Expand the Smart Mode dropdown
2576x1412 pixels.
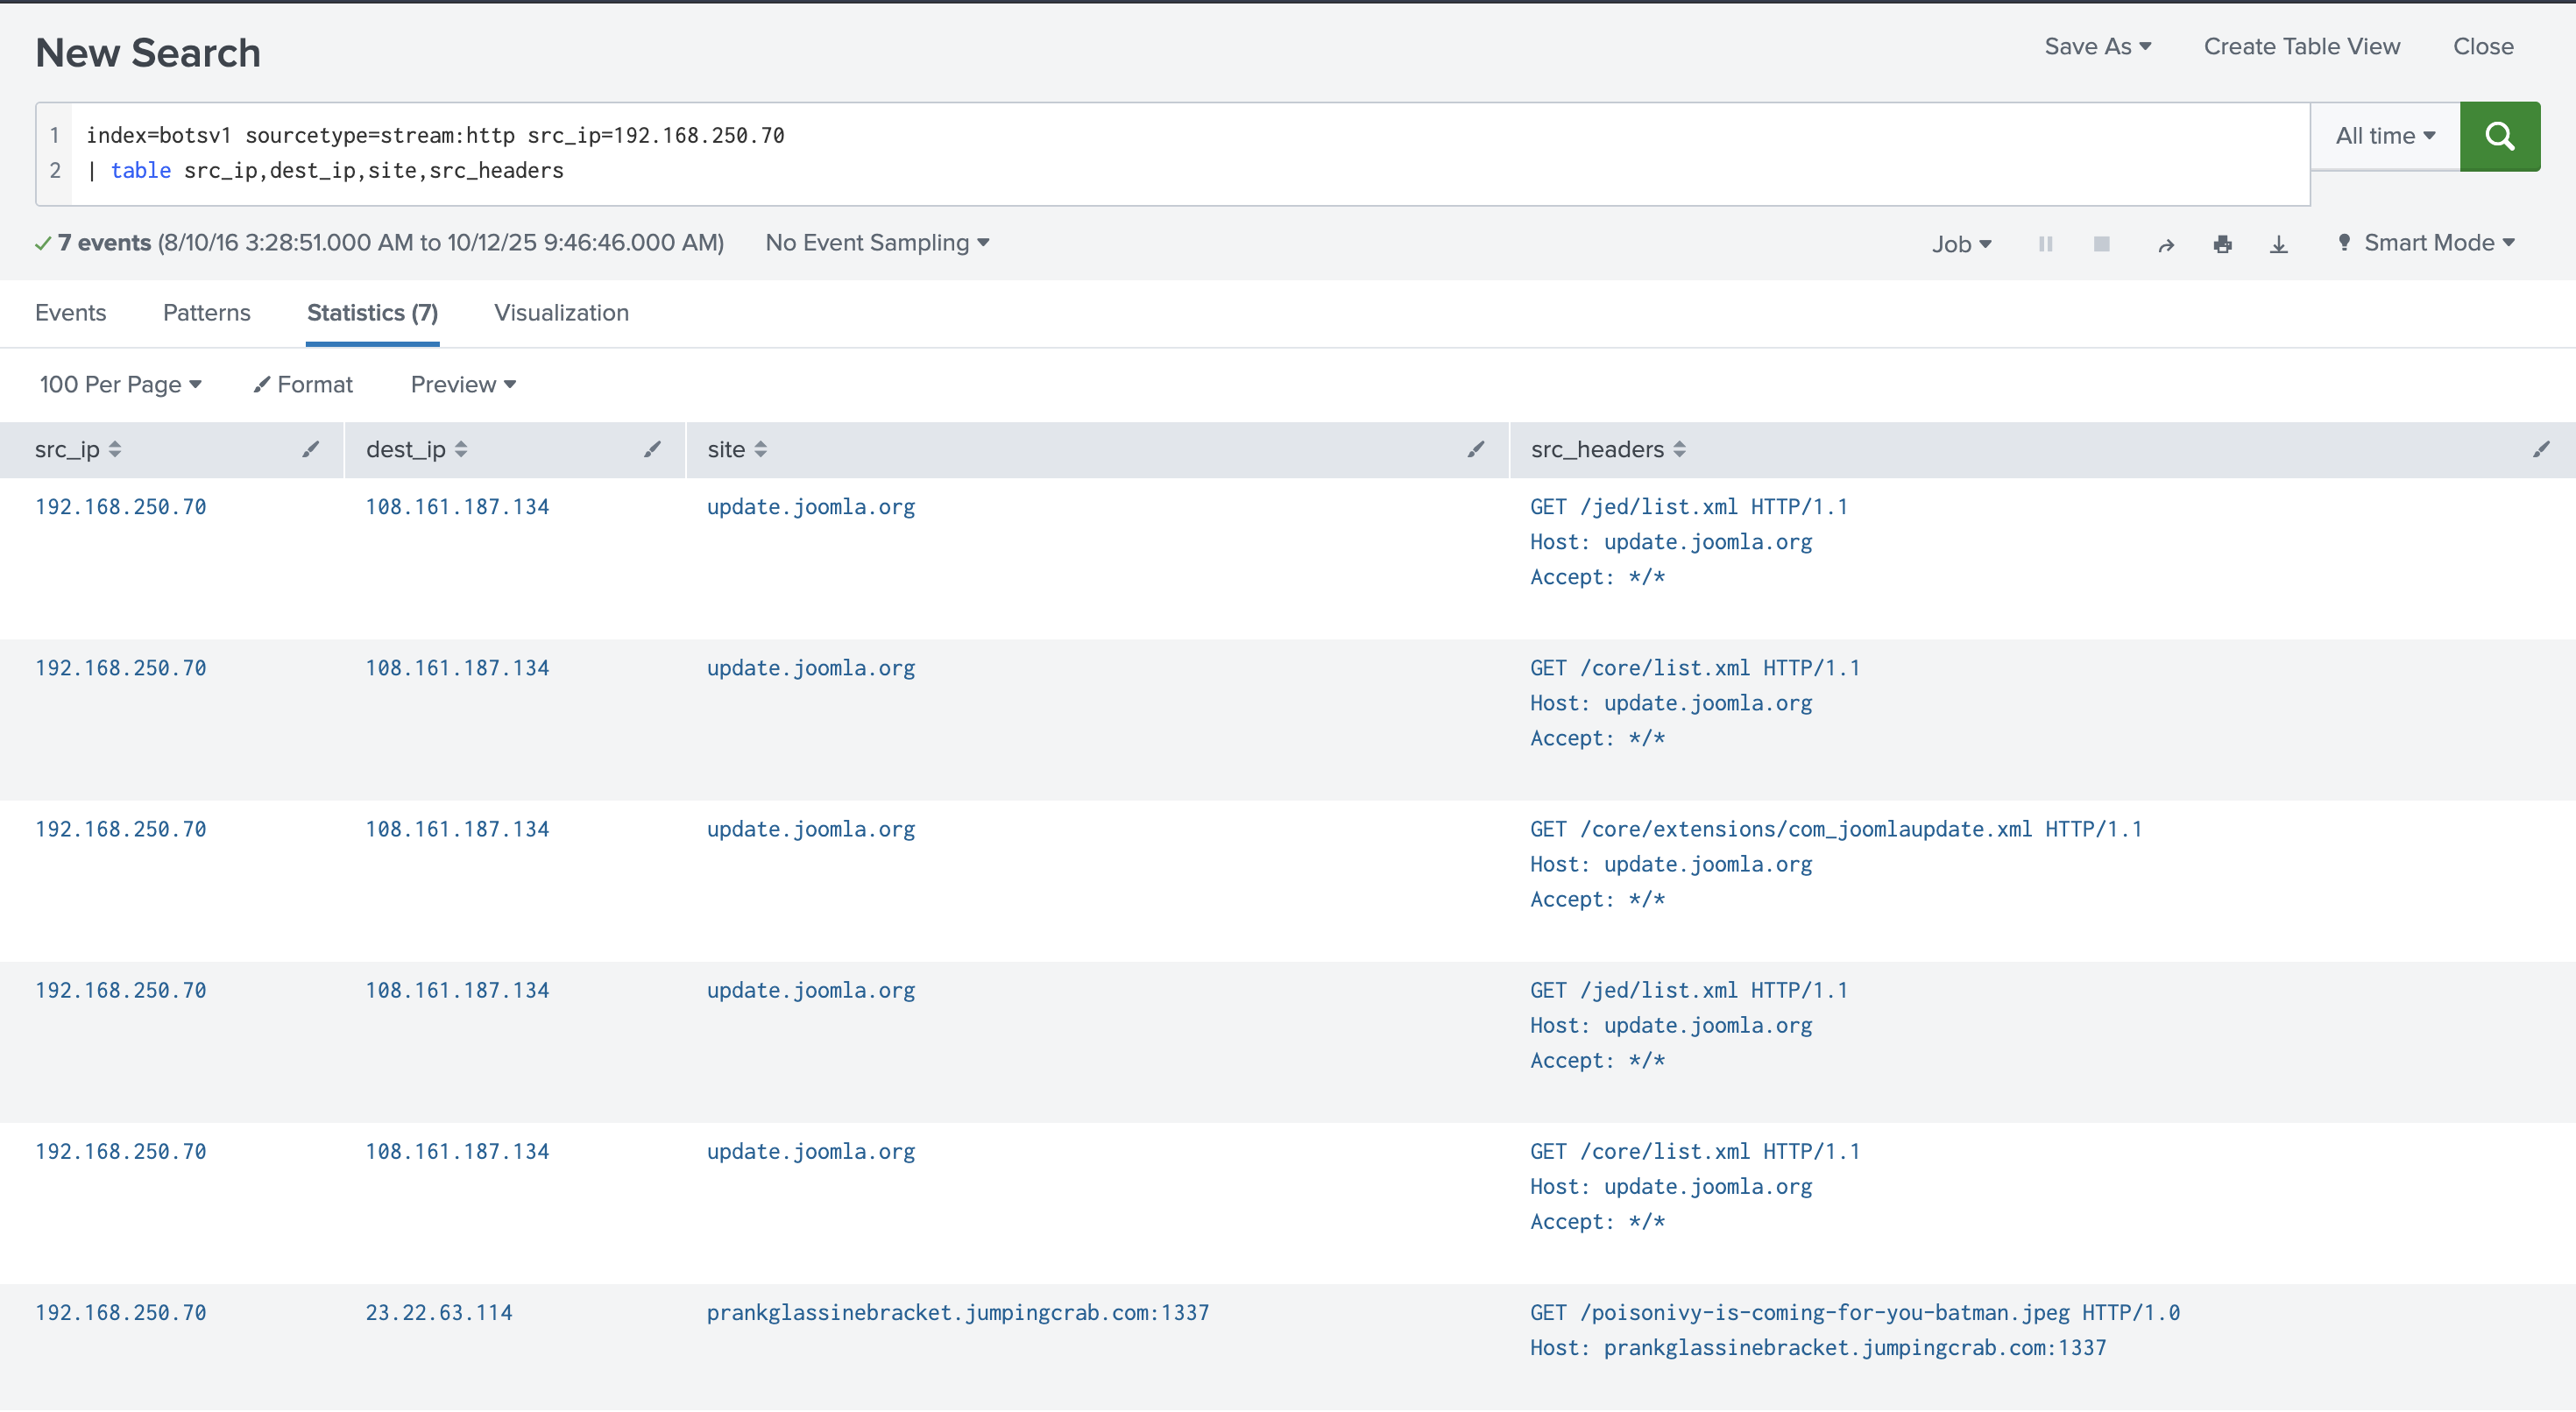[x=2437, y=243]
